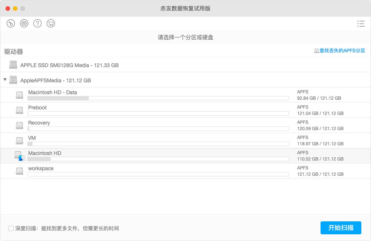Click the 驱动器 section header
371x241 pixels.
14,52
